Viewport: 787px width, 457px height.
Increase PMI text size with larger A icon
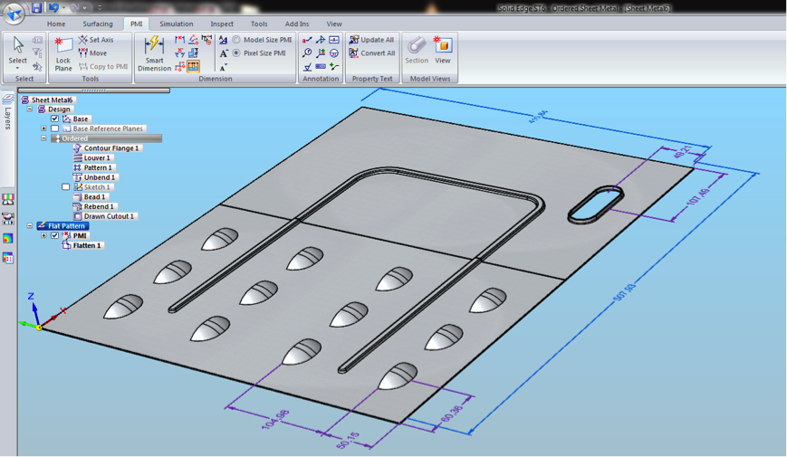[x=224, y=53]
